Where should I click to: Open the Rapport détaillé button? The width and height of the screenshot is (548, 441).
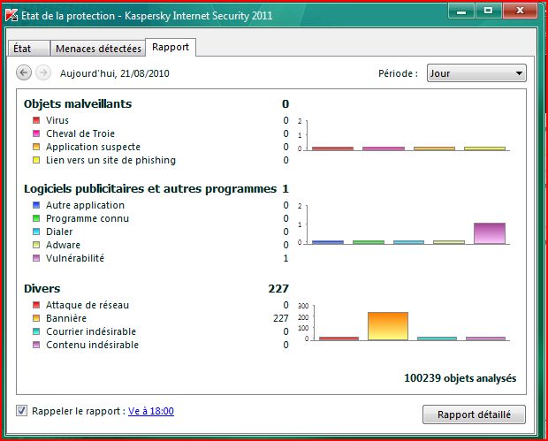(474, 414)
